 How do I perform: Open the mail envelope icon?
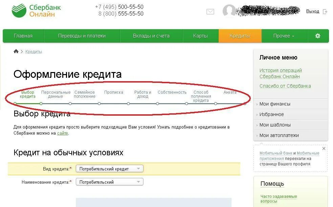(x=210, y=11)
